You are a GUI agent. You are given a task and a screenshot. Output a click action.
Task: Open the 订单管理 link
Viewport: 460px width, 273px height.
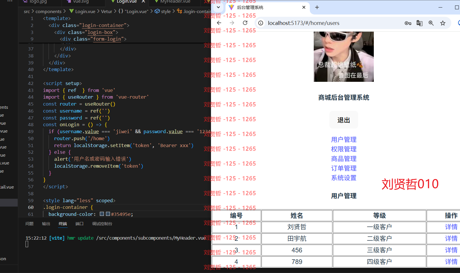344,168
